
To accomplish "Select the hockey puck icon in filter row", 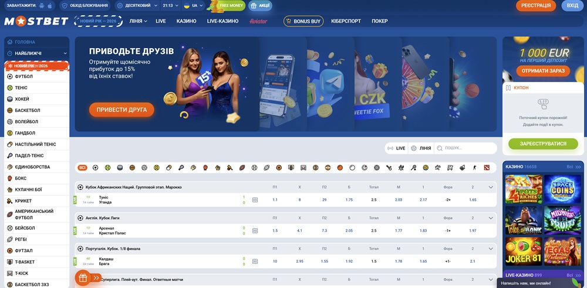I will [120, 168].
